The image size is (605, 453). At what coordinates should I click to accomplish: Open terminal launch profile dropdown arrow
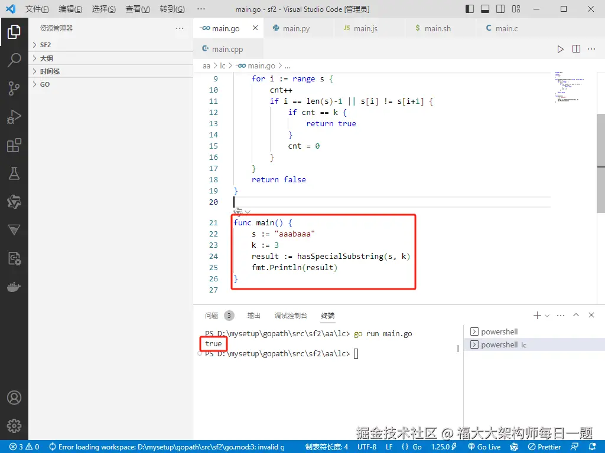click(x=547, y=316)
